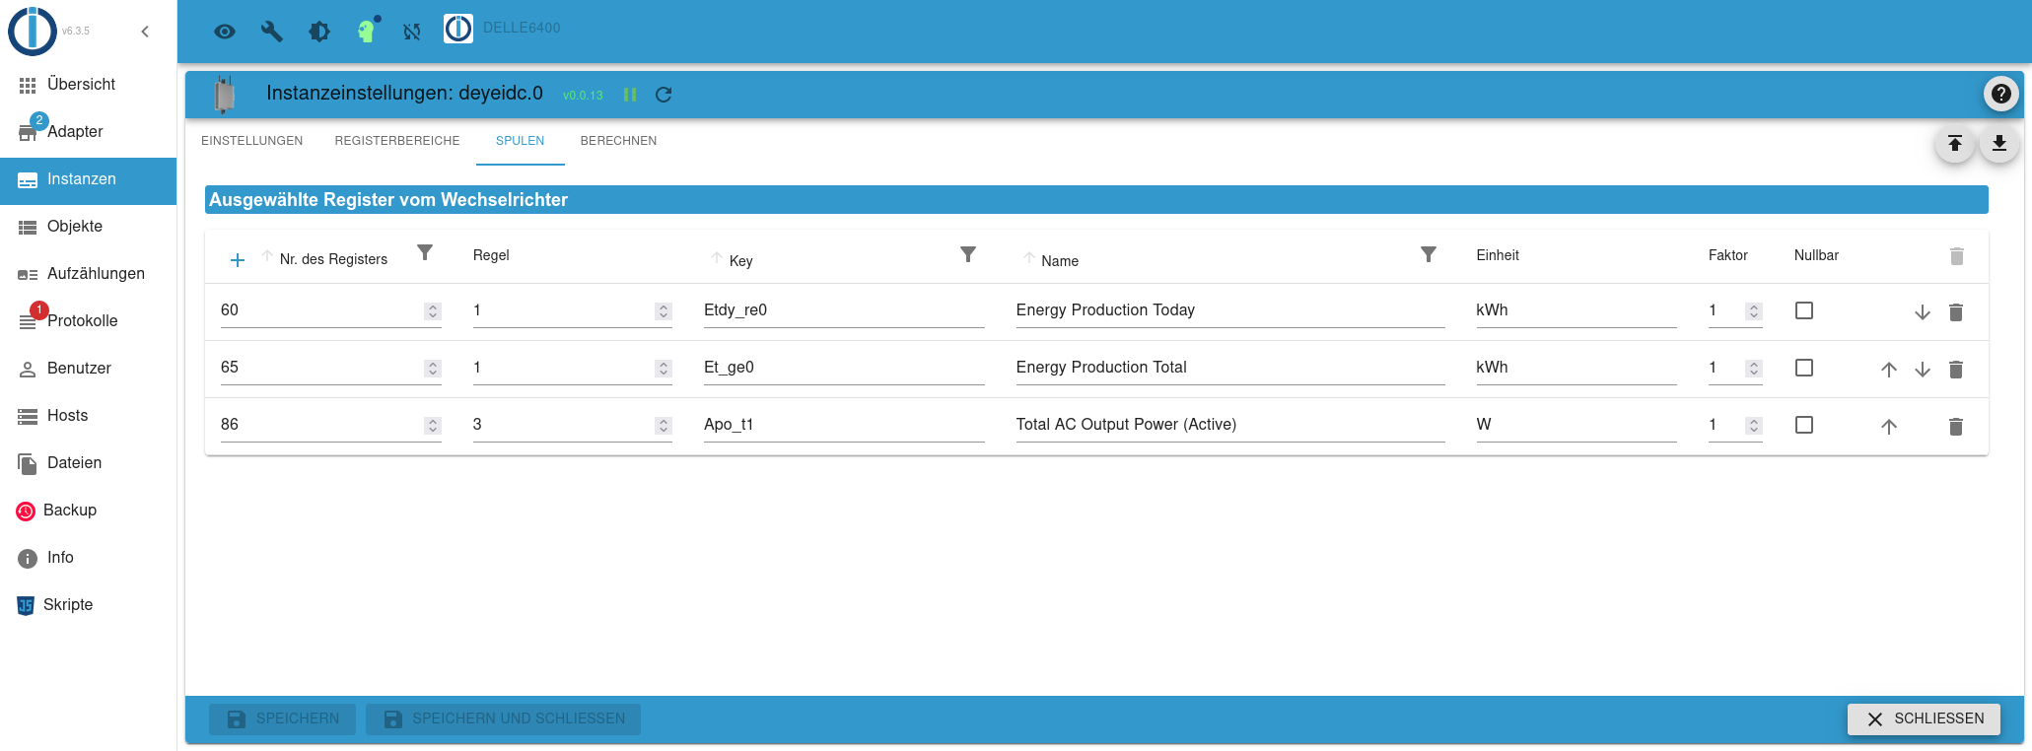Enable Nullbar for Total AC Output Power
The width and height of the screenshot is (2032, 751).
point(1804,425)
